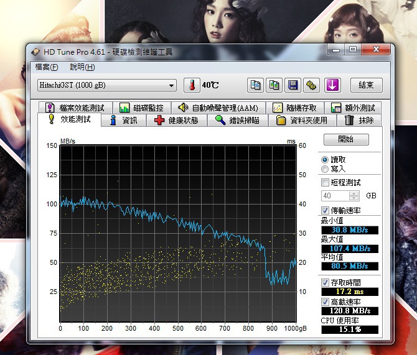Minimize the HD Tune Pro window
Viewport: 417px width, 355px height.
click(x=336, y=50)
